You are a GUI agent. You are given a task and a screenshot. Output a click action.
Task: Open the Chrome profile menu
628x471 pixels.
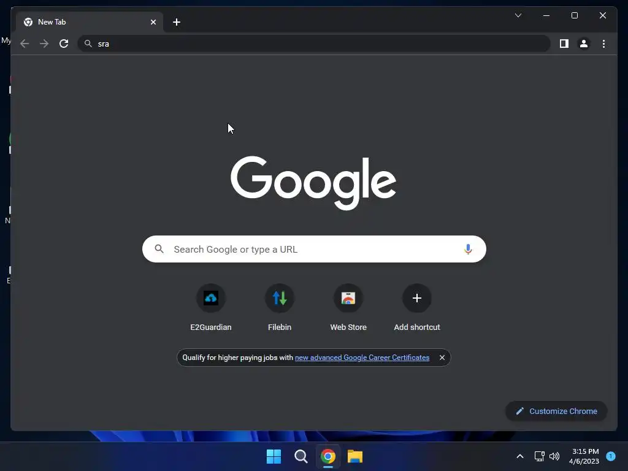584,44
